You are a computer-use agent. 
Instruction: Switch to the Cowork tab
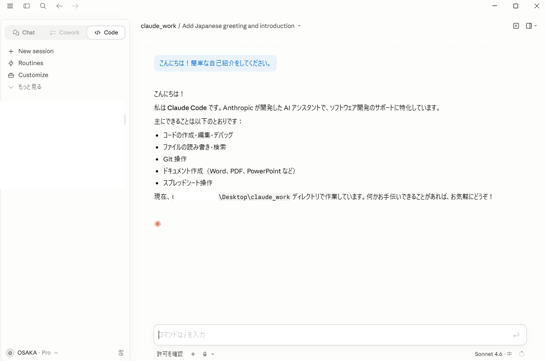(65, 33)
